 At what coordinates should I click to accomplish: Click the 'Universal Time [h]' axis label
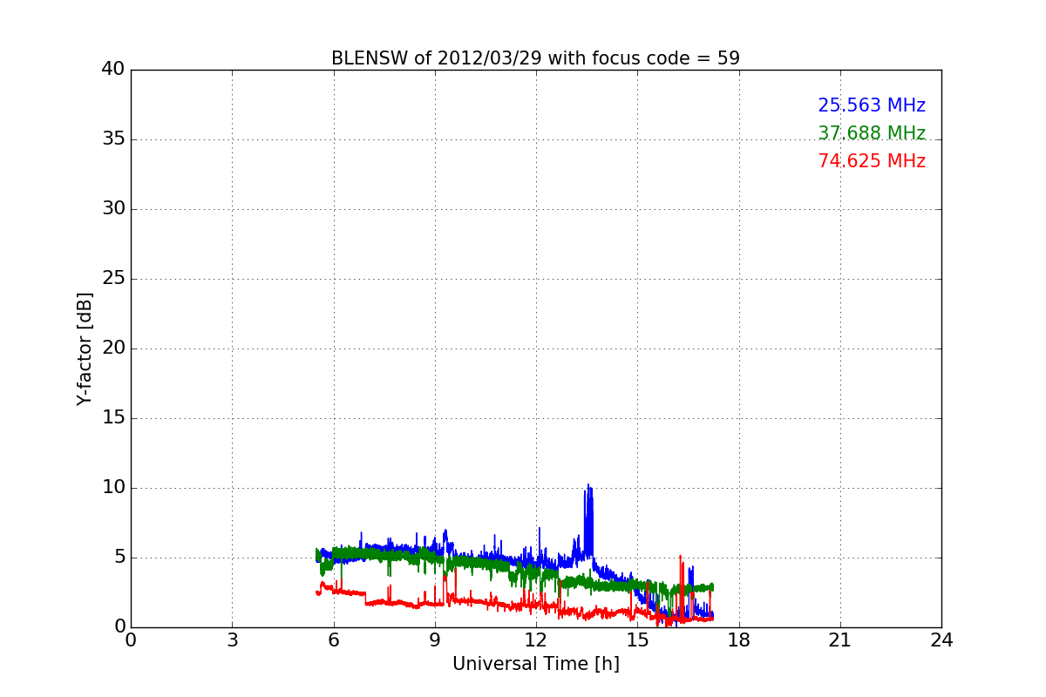tap(536, 664)
